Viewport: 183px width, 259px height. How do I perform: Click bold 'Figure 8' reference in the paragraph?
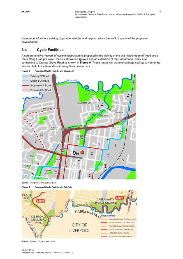[83, 59]
